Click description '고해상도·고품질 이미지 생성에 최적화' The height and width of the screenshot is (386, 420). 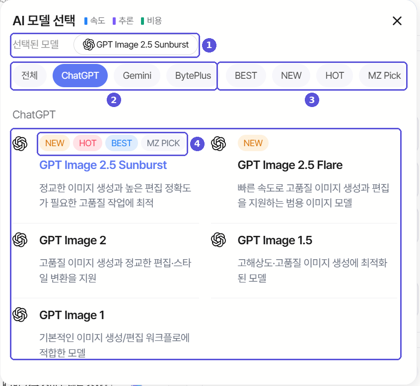tap(313, 263)
